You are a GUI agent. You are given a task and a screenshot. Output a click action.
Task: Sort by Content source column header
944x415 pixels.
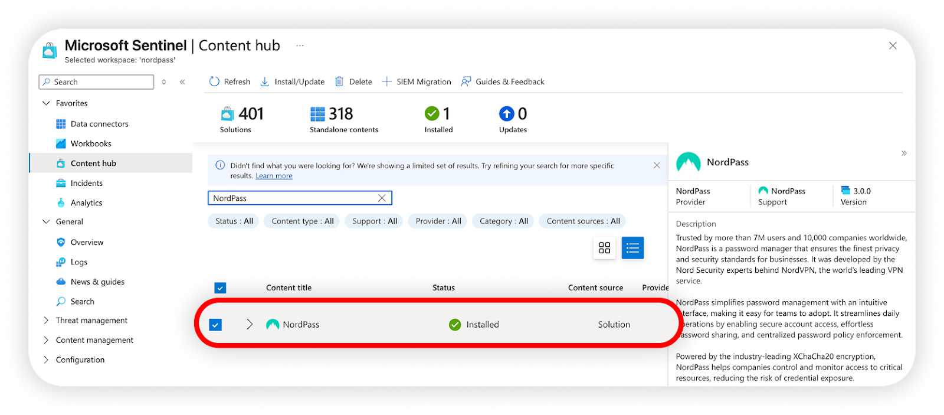pyautogui.click(x=595, y=288)
